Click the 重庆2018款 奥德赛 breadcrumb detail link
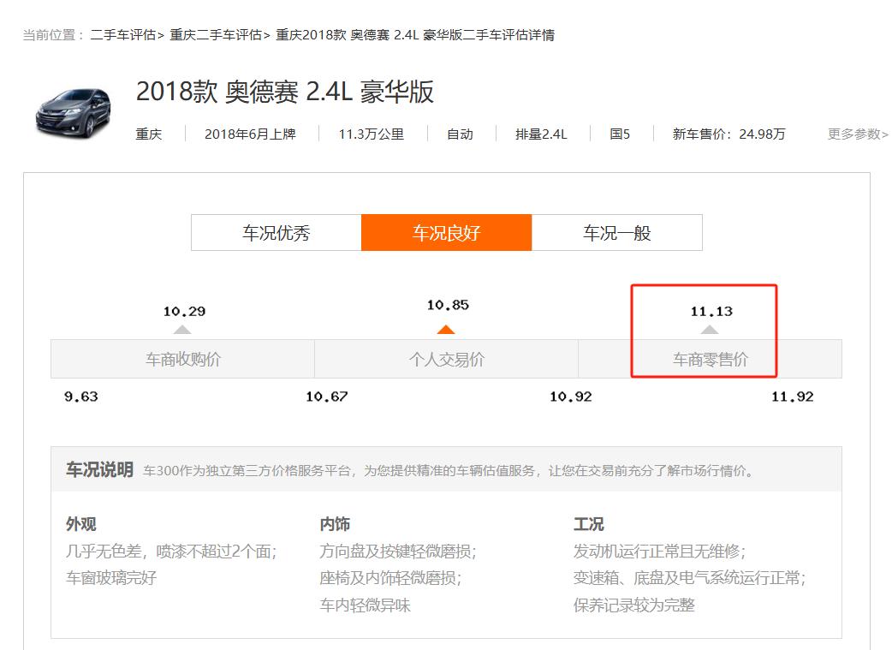The image size is (892, 650). point(414,35)
